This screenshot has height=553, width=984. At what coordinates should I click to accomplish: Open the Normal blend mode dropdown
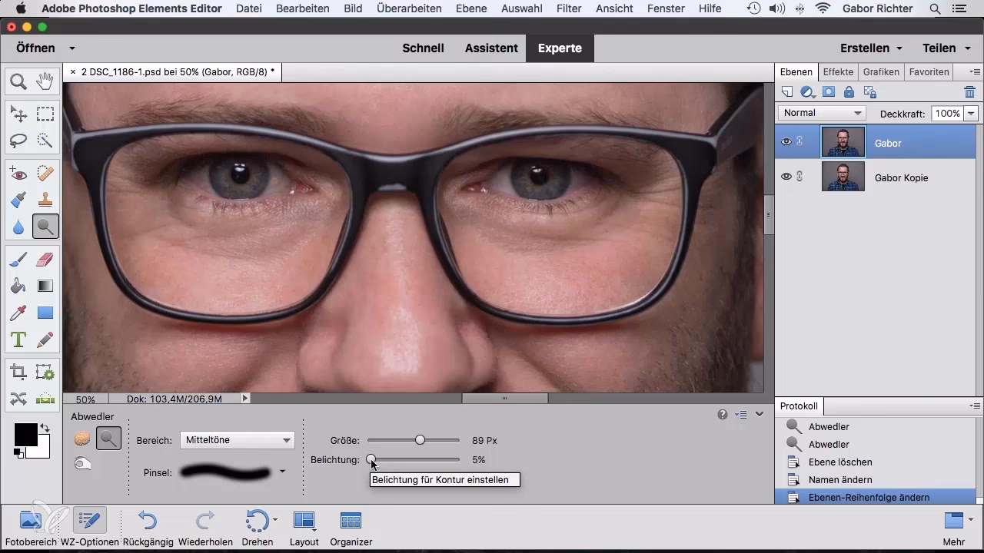pos(822,113)
